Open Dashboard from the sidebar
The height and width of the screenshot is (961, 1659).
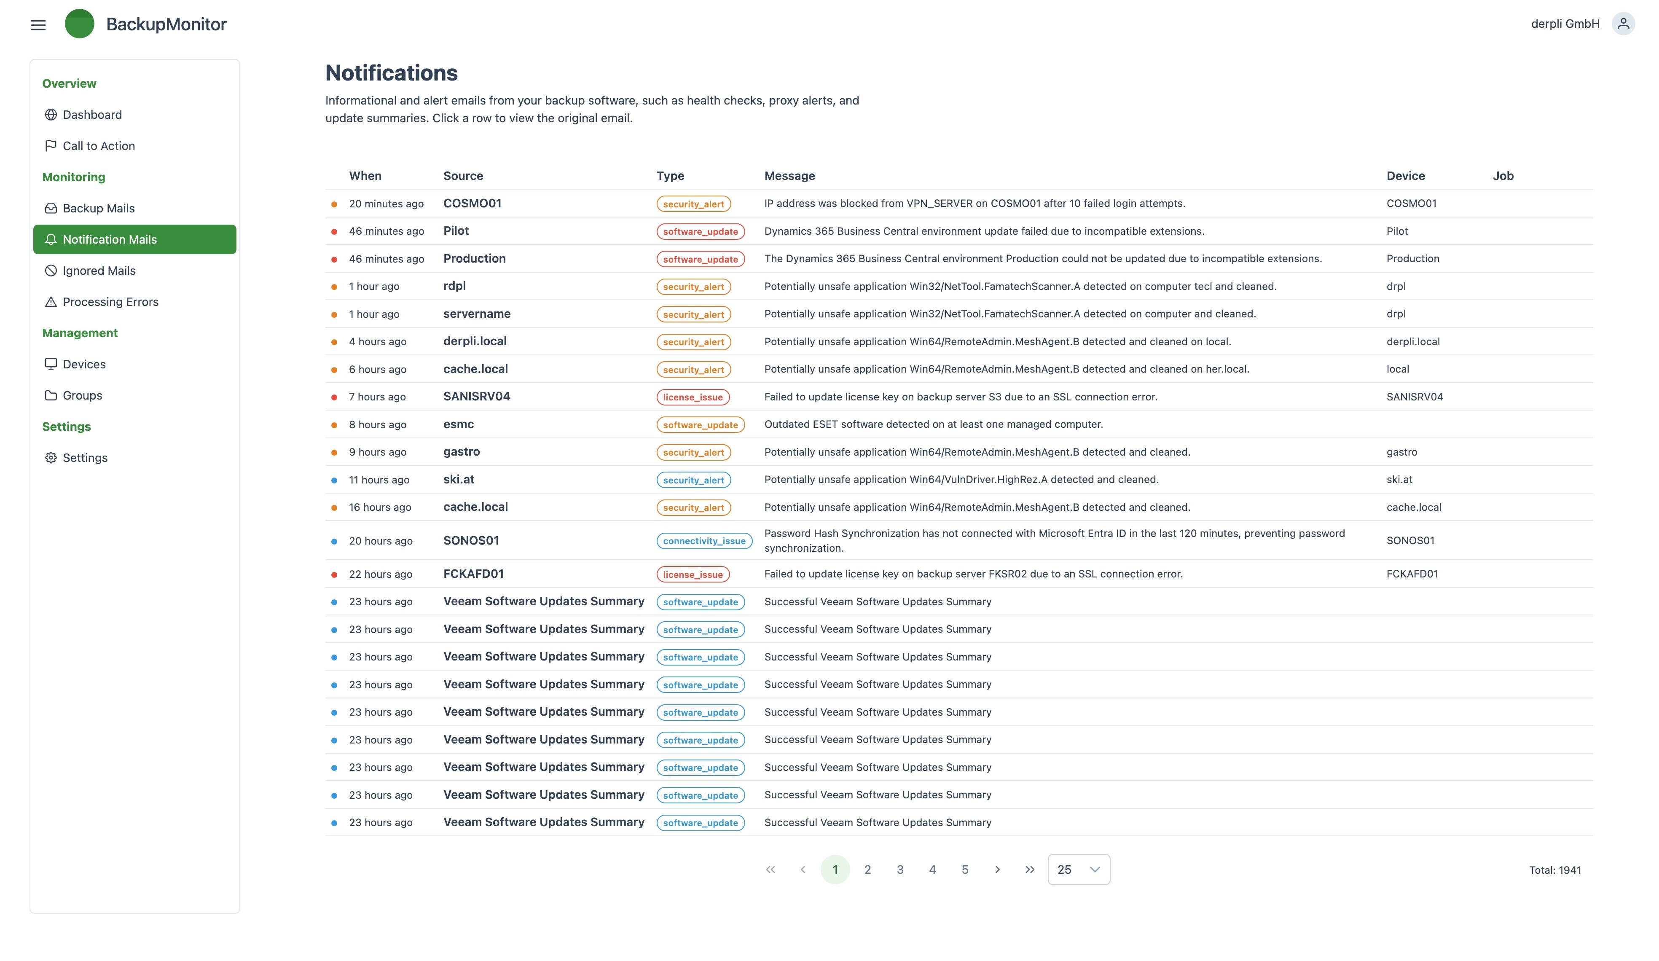click(135, 115)
